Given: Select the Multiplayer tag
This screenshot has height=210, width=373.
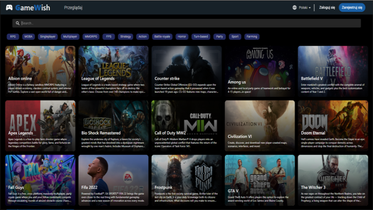Looking at the screenshot, I should point(70,37).
